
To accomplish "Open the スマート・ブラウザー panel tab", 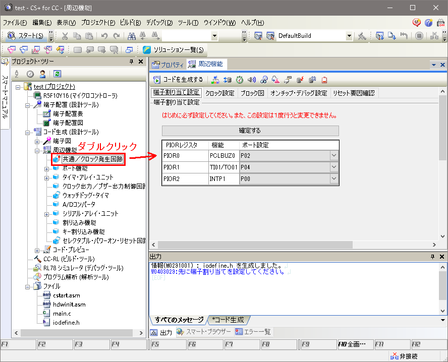I will click(x=203, y=332).
